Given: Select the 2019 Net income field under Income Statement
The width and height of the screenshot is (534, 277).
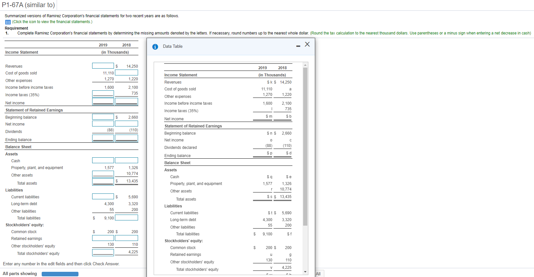Looking at the screenshot, I should pyautogui.click(x=103, y=102).
